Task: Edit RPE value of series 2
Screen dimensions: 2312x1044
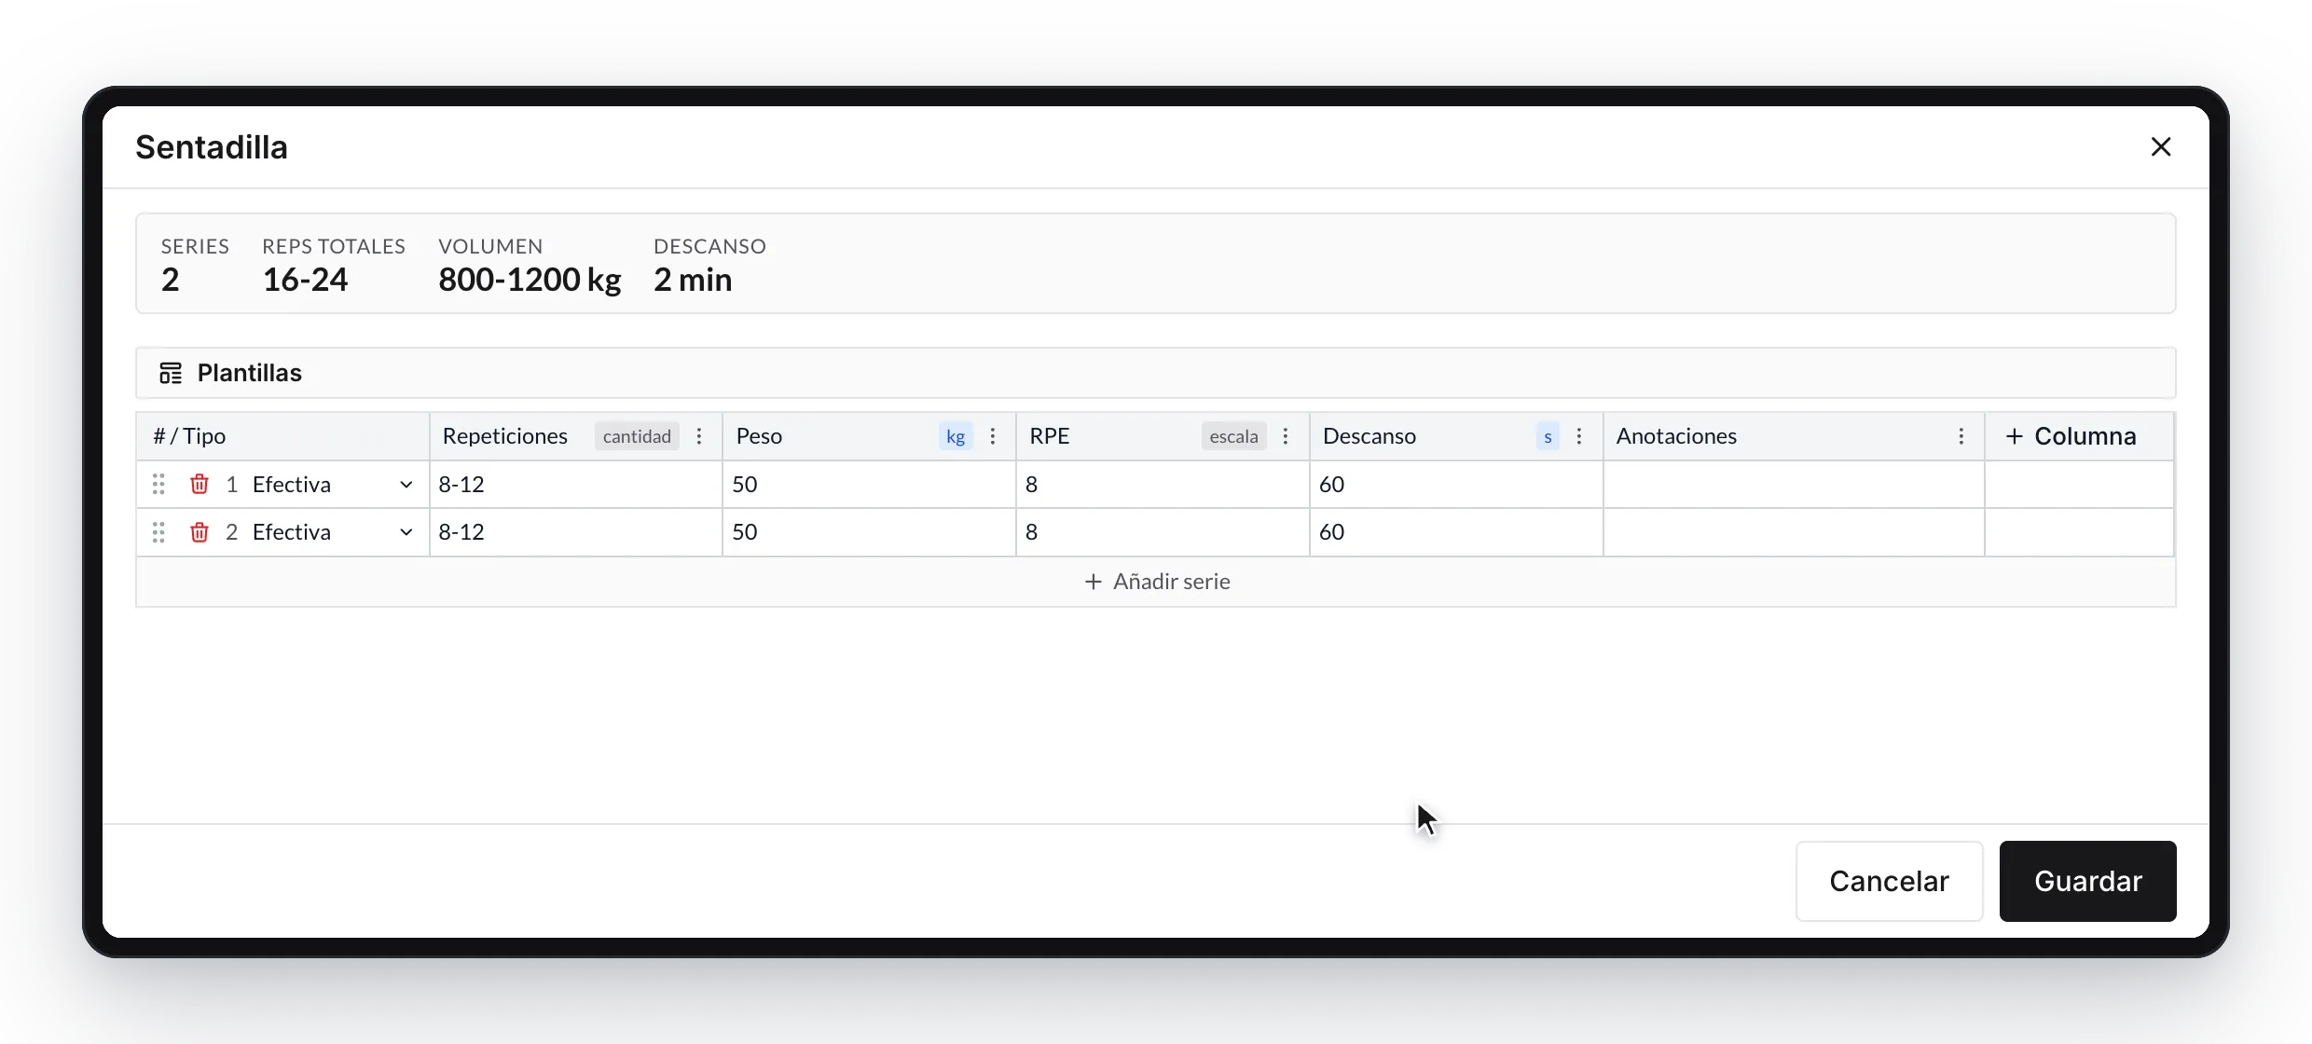Action: tap(1163, 531)
